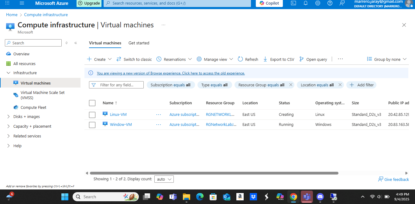Click the Filter for any field box

pos(116,85)
